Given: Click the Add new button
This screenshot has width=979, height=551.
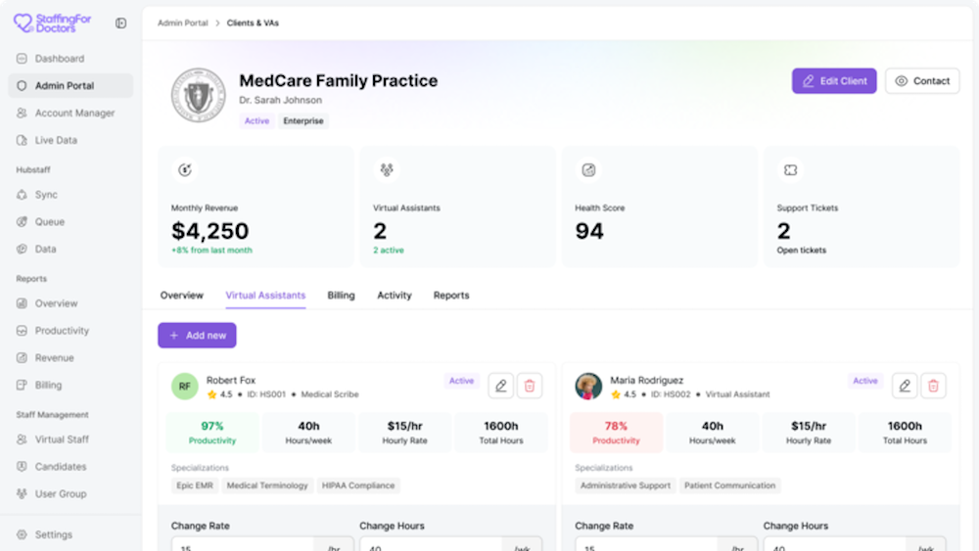Looking at the screenshot, I should pyautogui.click(x=197, y=336).
